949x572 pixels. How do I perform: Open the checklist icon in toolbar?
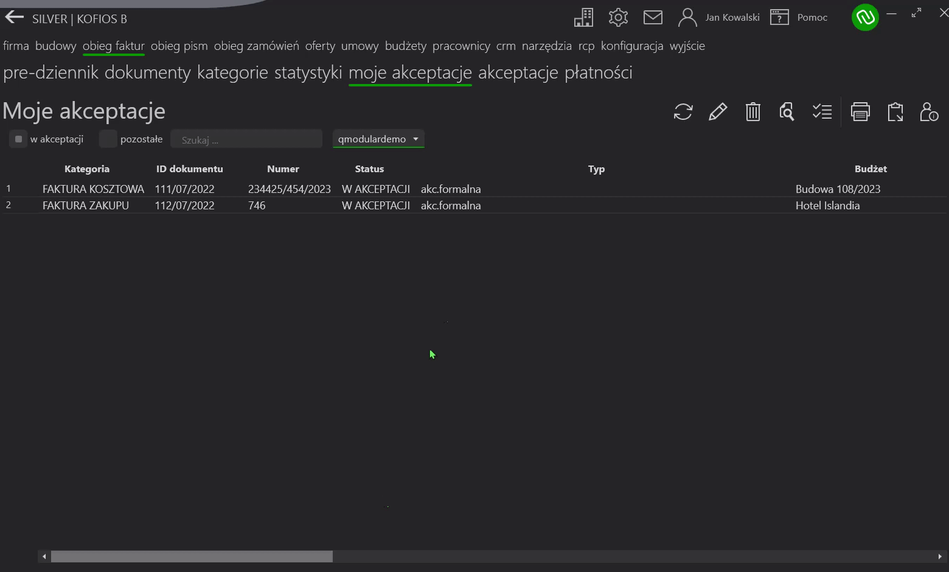(822, 112)
